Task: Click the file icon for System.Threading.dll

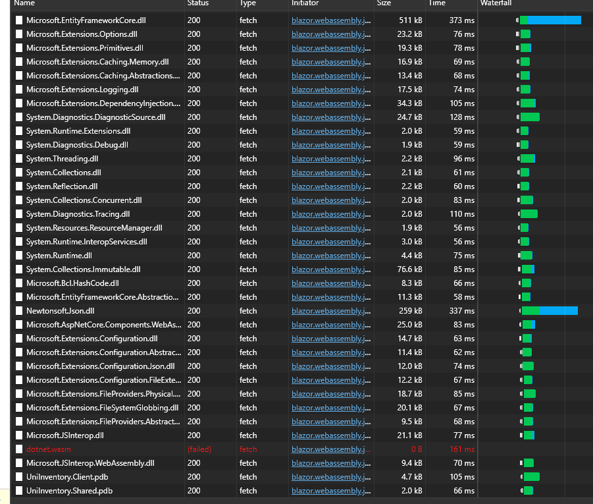Action: click(x=18, y=158)
